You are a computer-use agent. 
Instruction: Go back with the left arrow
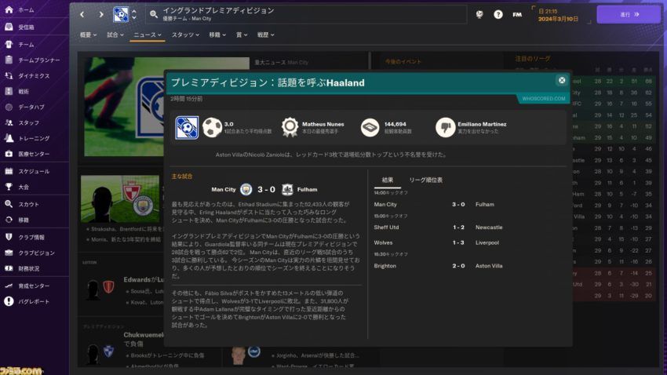click(82, 14)
